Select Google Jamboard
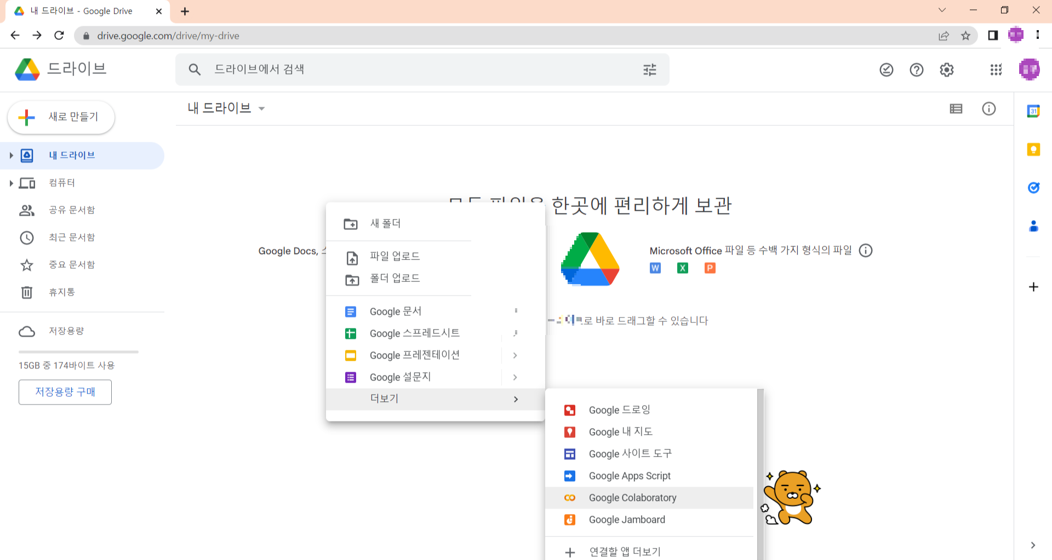This screenshot has height=560, width=1052. pyautogui.click(x=650, y=519)
